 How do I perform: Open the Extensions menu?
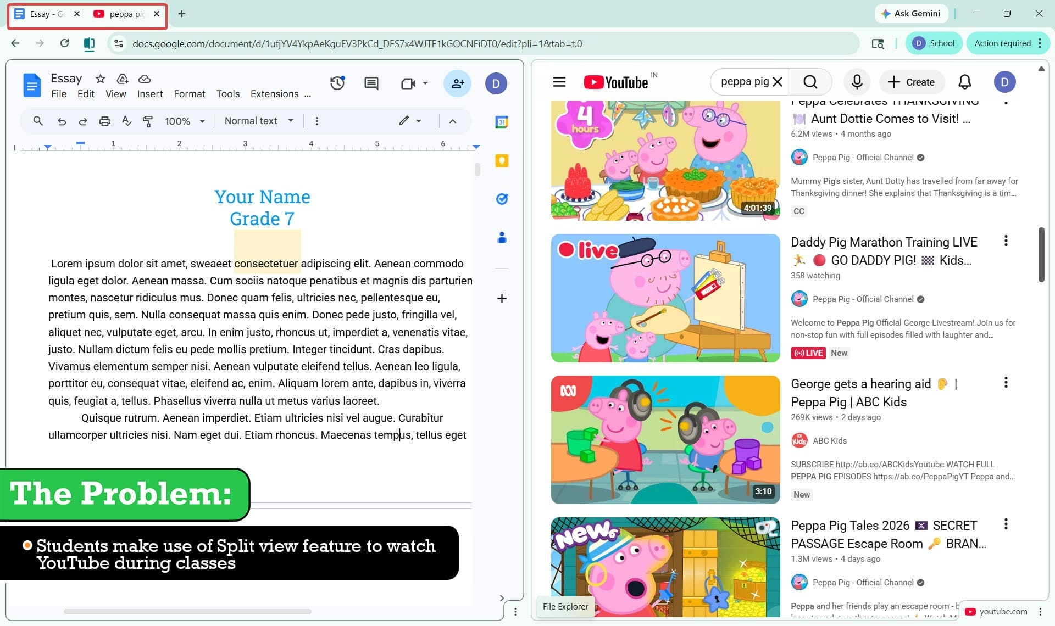[x=275, y=94]
